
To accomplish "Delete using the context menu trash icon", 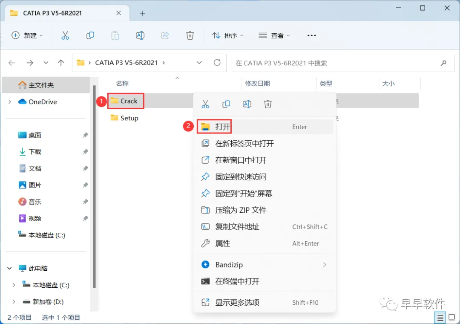I will (x=268, y=104).
